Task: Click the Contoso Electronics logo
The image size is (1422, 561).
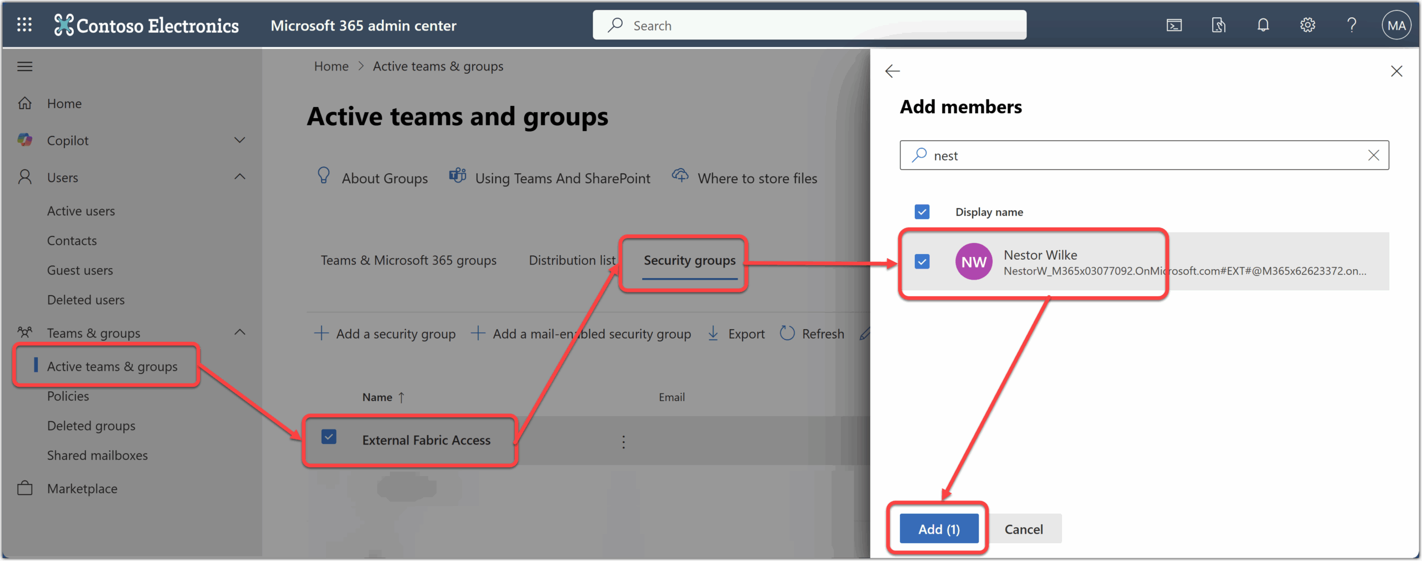Action: click(x=147, y=26)
